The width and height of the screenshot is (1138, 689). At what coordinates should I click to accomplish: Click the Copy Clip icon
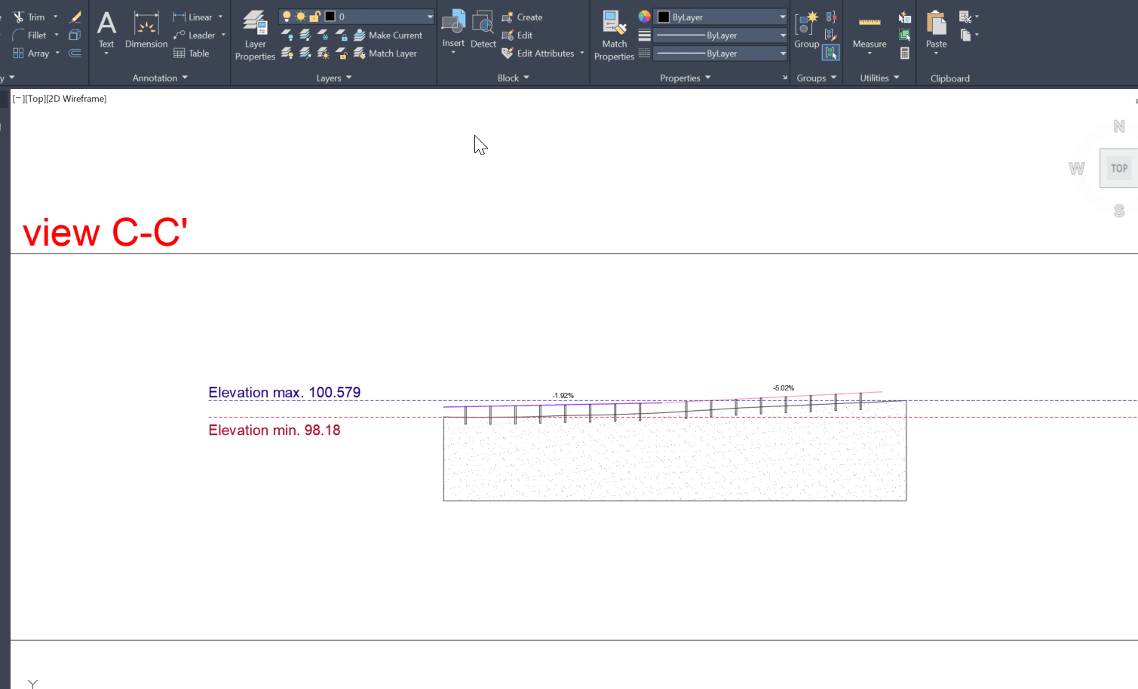click(x=965, y=35)
